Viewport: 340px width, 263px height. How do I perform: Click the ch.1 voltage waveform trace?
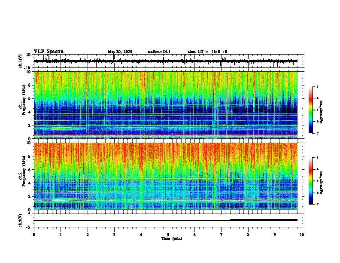166,61
